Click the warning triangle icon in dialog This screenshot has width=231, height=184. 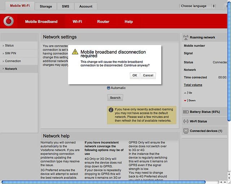(75, 52)
